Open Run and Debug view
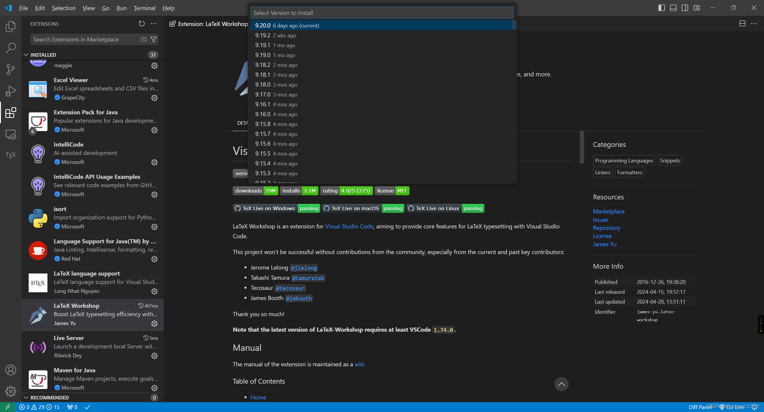 point(10,91)
